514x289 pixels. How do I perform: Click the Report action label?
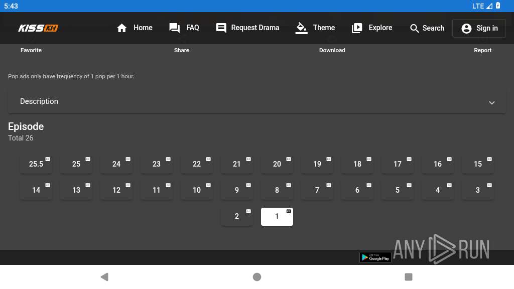click(482, 50)
